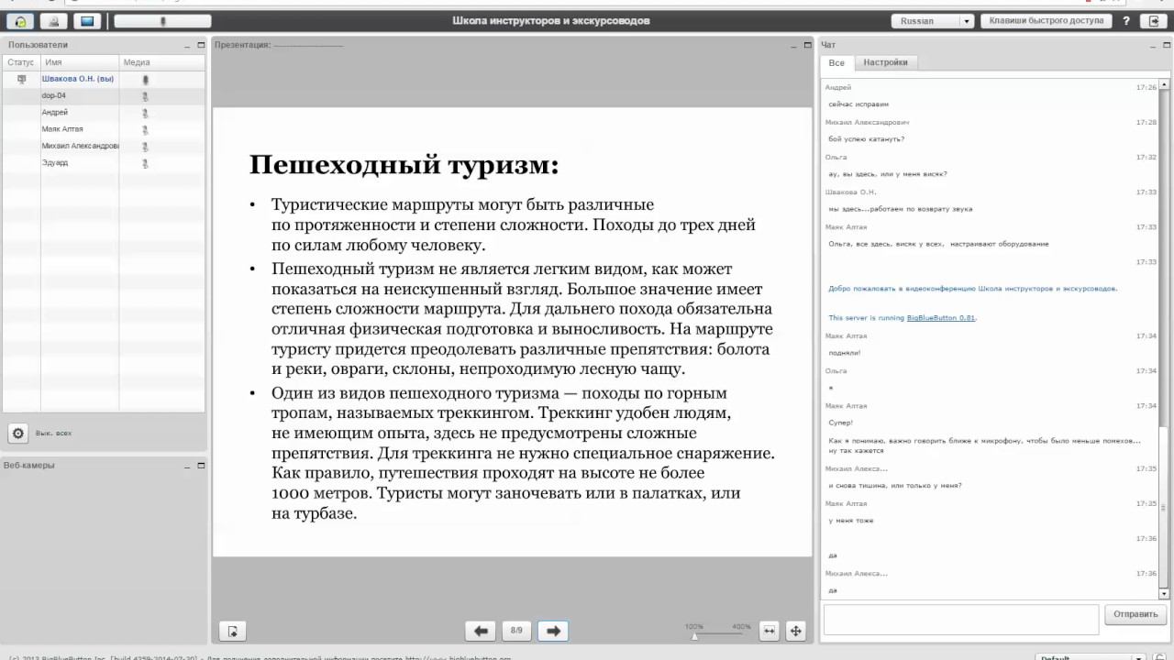
Task: Select user dop-04 in the list
Action: (104, 95)
